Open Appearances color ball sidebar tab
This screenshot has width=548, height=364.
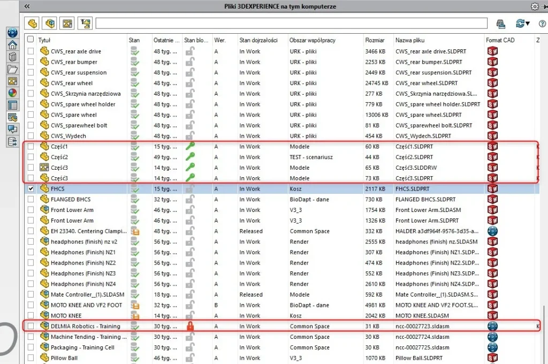(x=13, y=93)
